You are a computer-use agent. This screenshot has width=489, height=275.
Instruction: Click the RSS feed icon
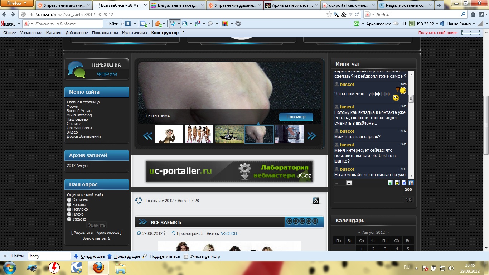click(316, 201)
